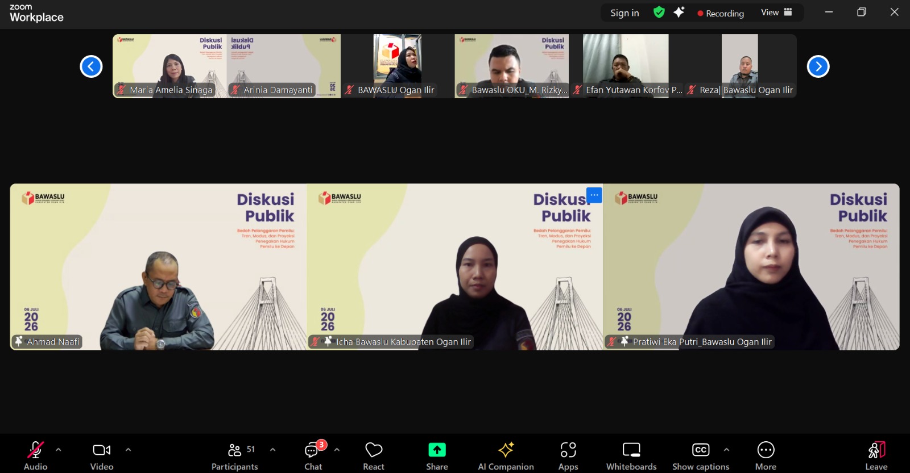Click Sign in at the top
910x473 pixels.
[624, 13]
